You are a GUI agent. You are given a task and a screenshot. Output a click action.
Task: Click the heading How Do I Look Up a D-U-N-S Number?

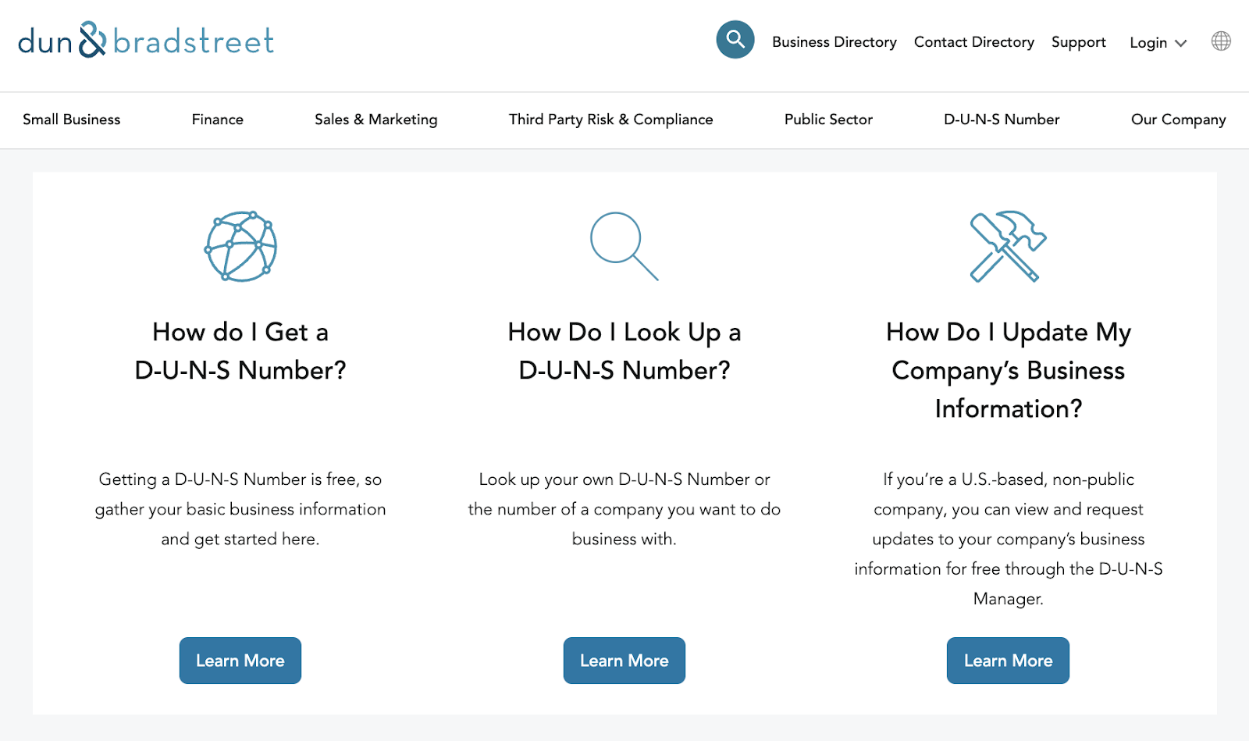coord(624,351)
